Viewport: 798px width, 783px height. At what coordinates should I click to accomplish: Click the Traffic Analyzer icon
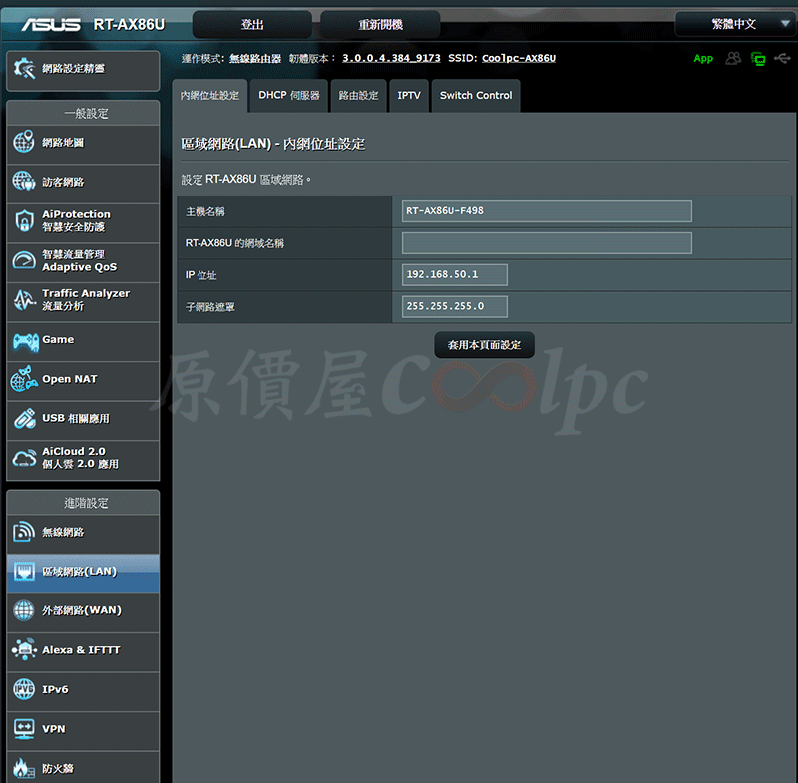pyautogui.click(x=24, y=299)
